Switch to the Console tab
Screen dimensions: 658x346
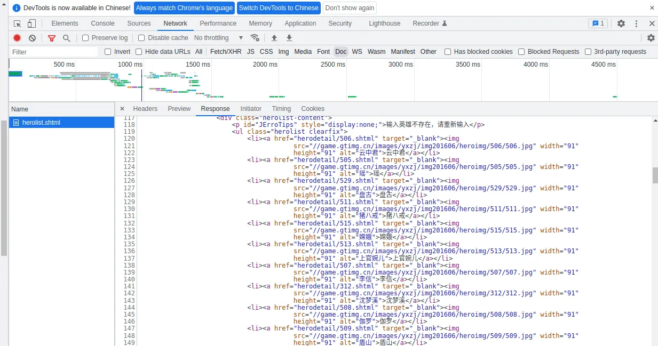[102, 23]
